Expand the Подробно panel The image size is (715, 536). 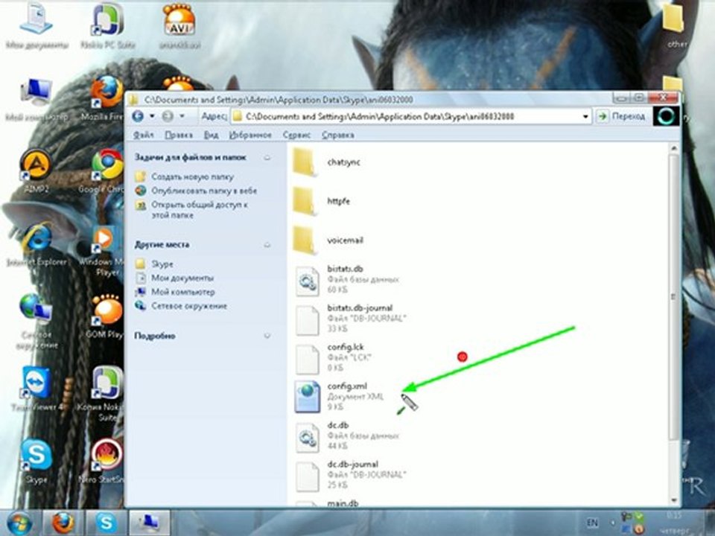click(x=267, y=336)
